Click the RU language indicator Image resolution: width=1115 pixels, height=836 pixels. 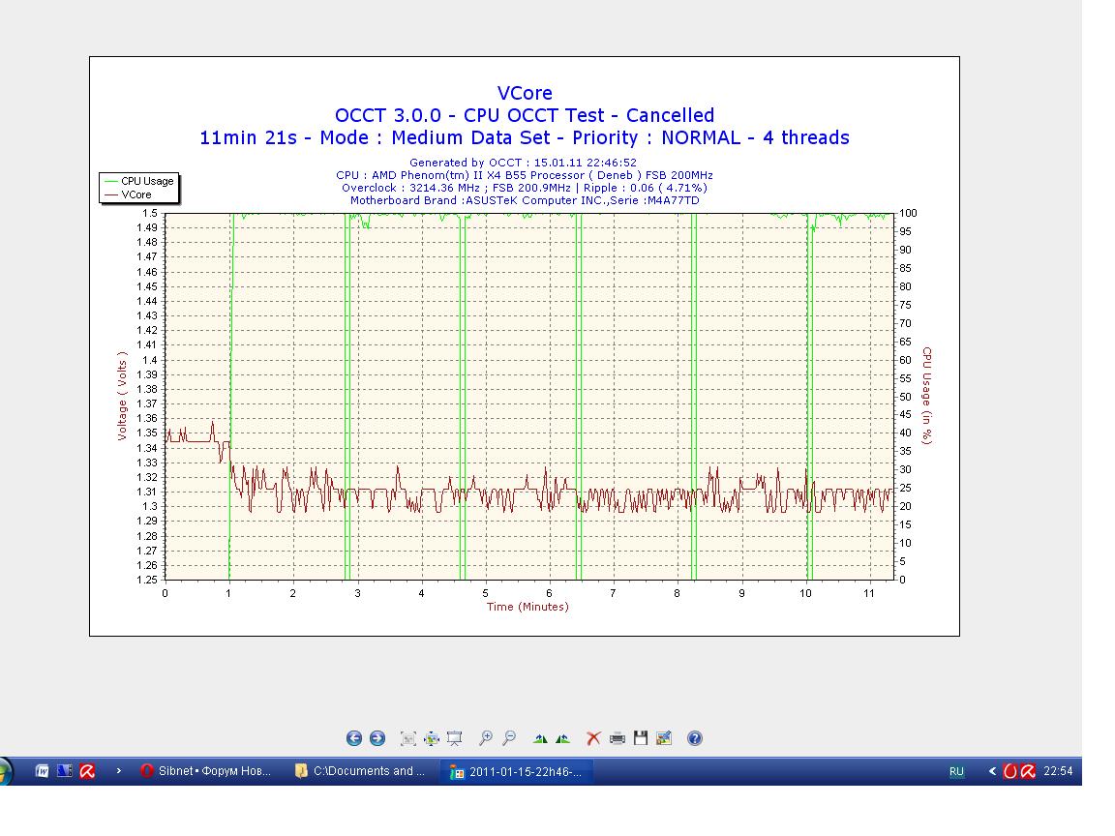click(956, 771)
